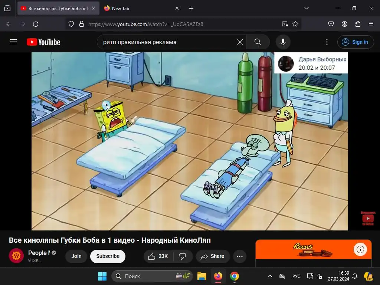The height and width of the screenshot is (285, 380).
Task: Open the tracking protection shield icon
Action: click(71, 24)
